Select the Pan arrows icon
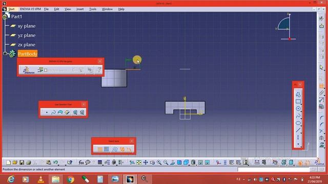The width and height of the screenshot is (328, 184). tap(146, 163)
